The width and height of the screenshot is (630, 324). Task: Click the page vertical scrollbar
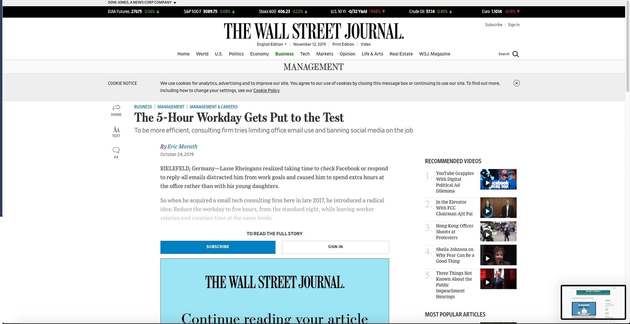click(627, 46)
